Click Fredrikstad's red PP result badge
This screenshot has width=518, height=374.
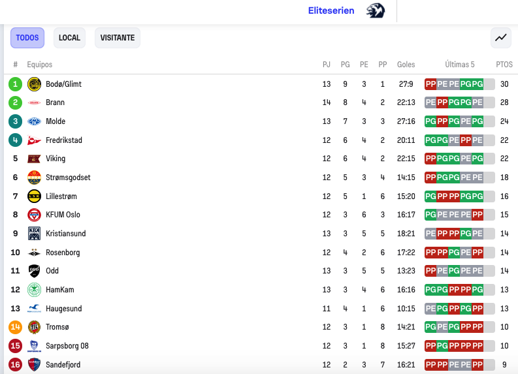466,140
